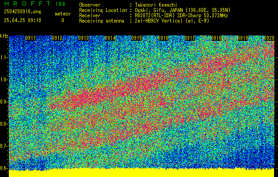Click the Receiving Location label
Image resolution: width=278 pixels, height=177 pixels.
click(103, 10)
